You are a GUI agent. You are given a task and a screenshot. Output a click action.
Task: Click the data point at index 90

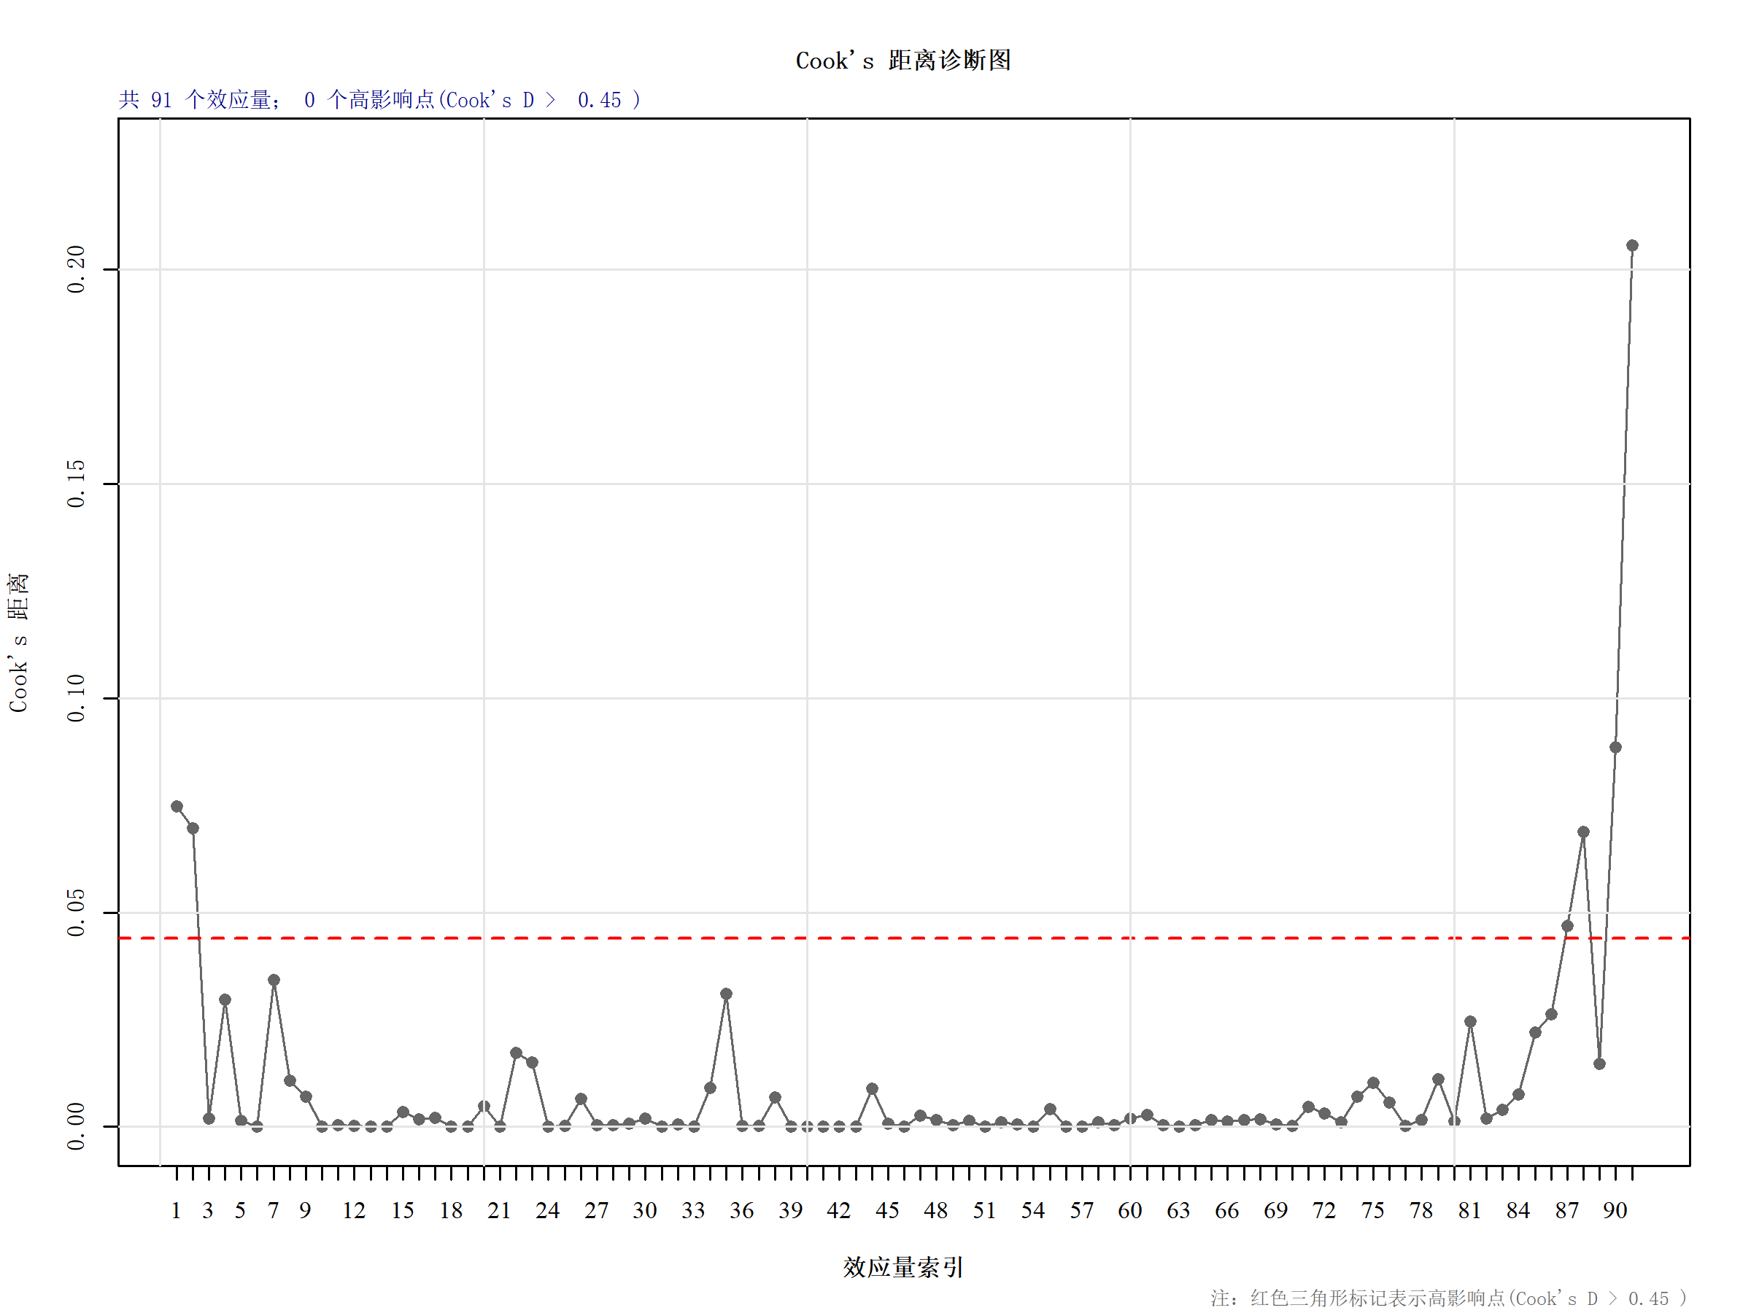(1615, 747)
